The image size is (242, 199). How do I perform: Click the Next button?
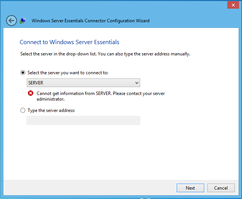pos(190,188)
